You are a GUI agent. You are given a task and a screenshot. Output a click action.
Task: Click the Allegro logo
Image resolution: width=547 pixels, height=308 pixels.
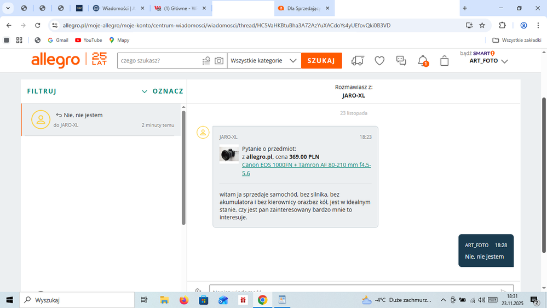pyautogui.click(x=55, y=60)
